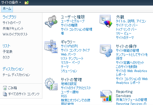
Task: Click the Reporting Services chart icon
Action: (106, 96)
